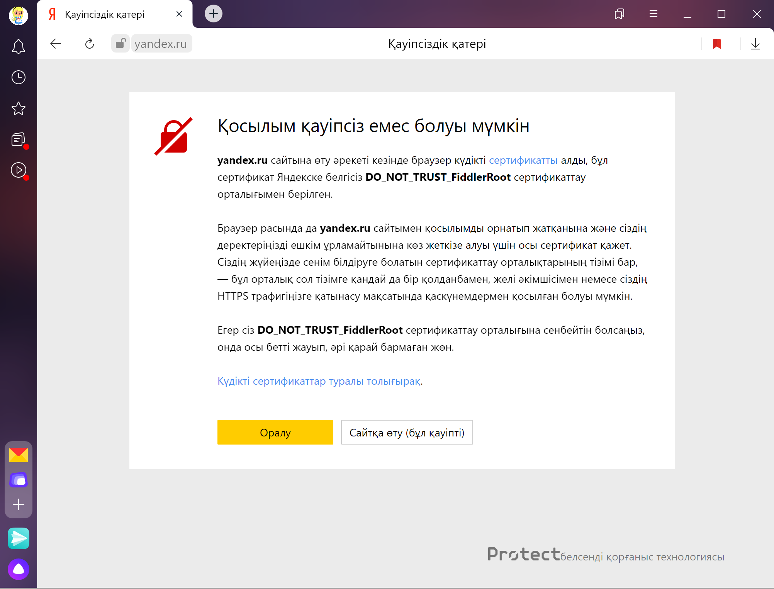Launch Alice voice assistant

coord(19,569)
